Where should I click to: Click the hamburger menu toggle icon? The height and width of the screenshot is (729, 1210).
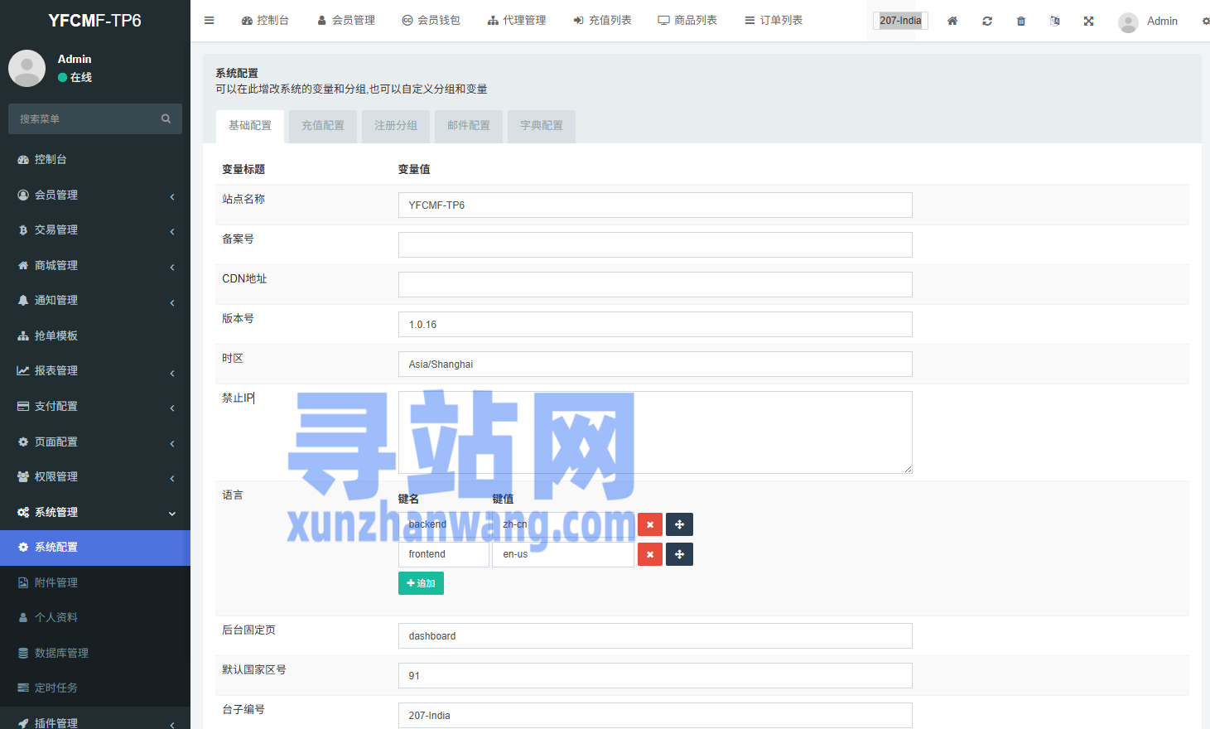click(x=210, y=21)
